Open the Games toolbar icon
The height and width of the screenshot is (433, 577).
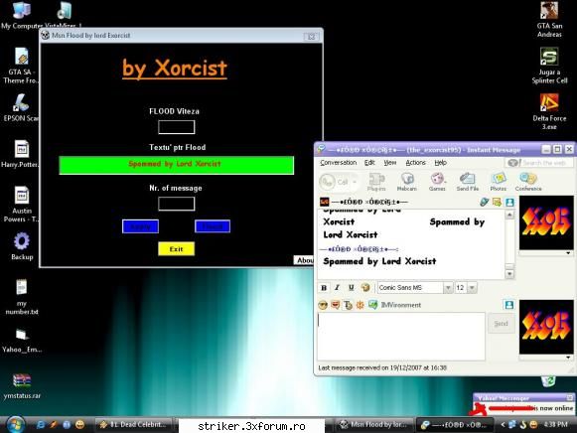click(x=437, y=182)
